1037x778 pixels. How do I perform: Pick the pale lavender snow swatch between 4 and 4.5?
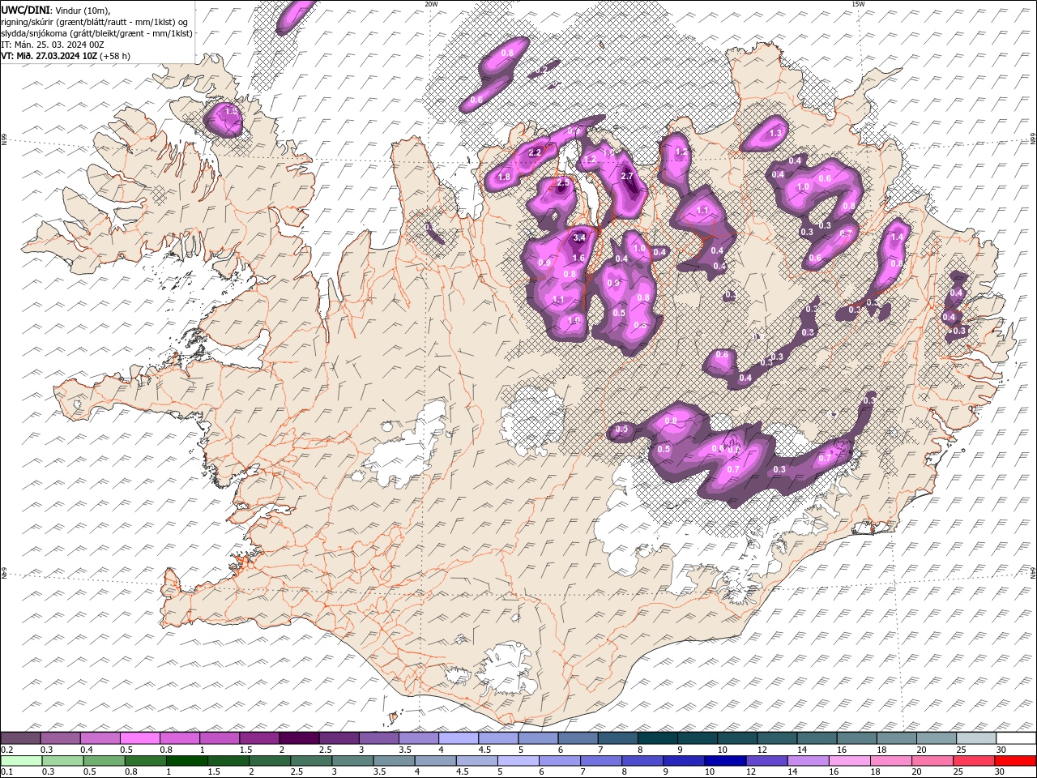(x=458, y=738)
